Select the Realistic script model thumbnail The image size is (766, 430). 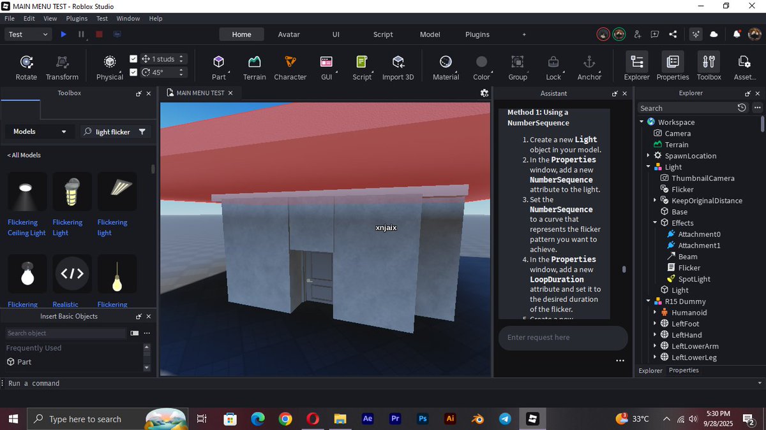pyautogui.click(x=71, y=274)
